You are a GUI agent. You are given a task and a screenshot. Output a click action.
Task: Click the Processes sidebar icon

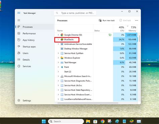click(x=19, y=27)
